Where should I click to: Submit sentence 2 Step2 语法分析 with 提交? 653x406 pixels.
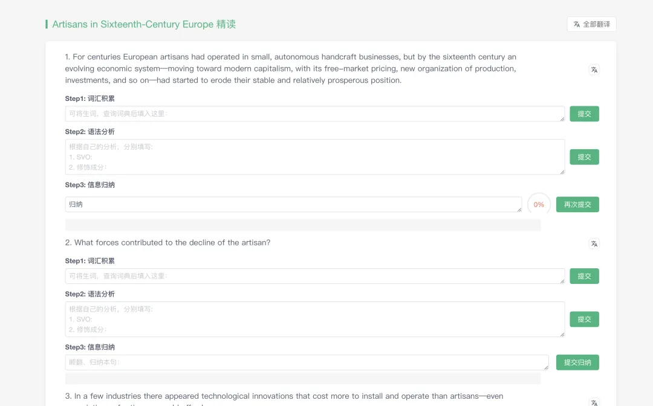point(584,319)
